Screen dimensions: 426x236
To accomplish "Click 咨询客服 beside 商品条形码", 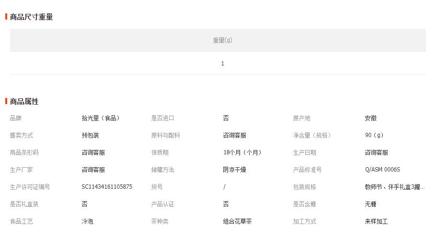I will [93, 152].
